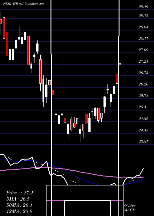Viewport: 154px width, 216px height.
Task: Click the 50MA : 26.1 readout
Action: coord(19,205)
